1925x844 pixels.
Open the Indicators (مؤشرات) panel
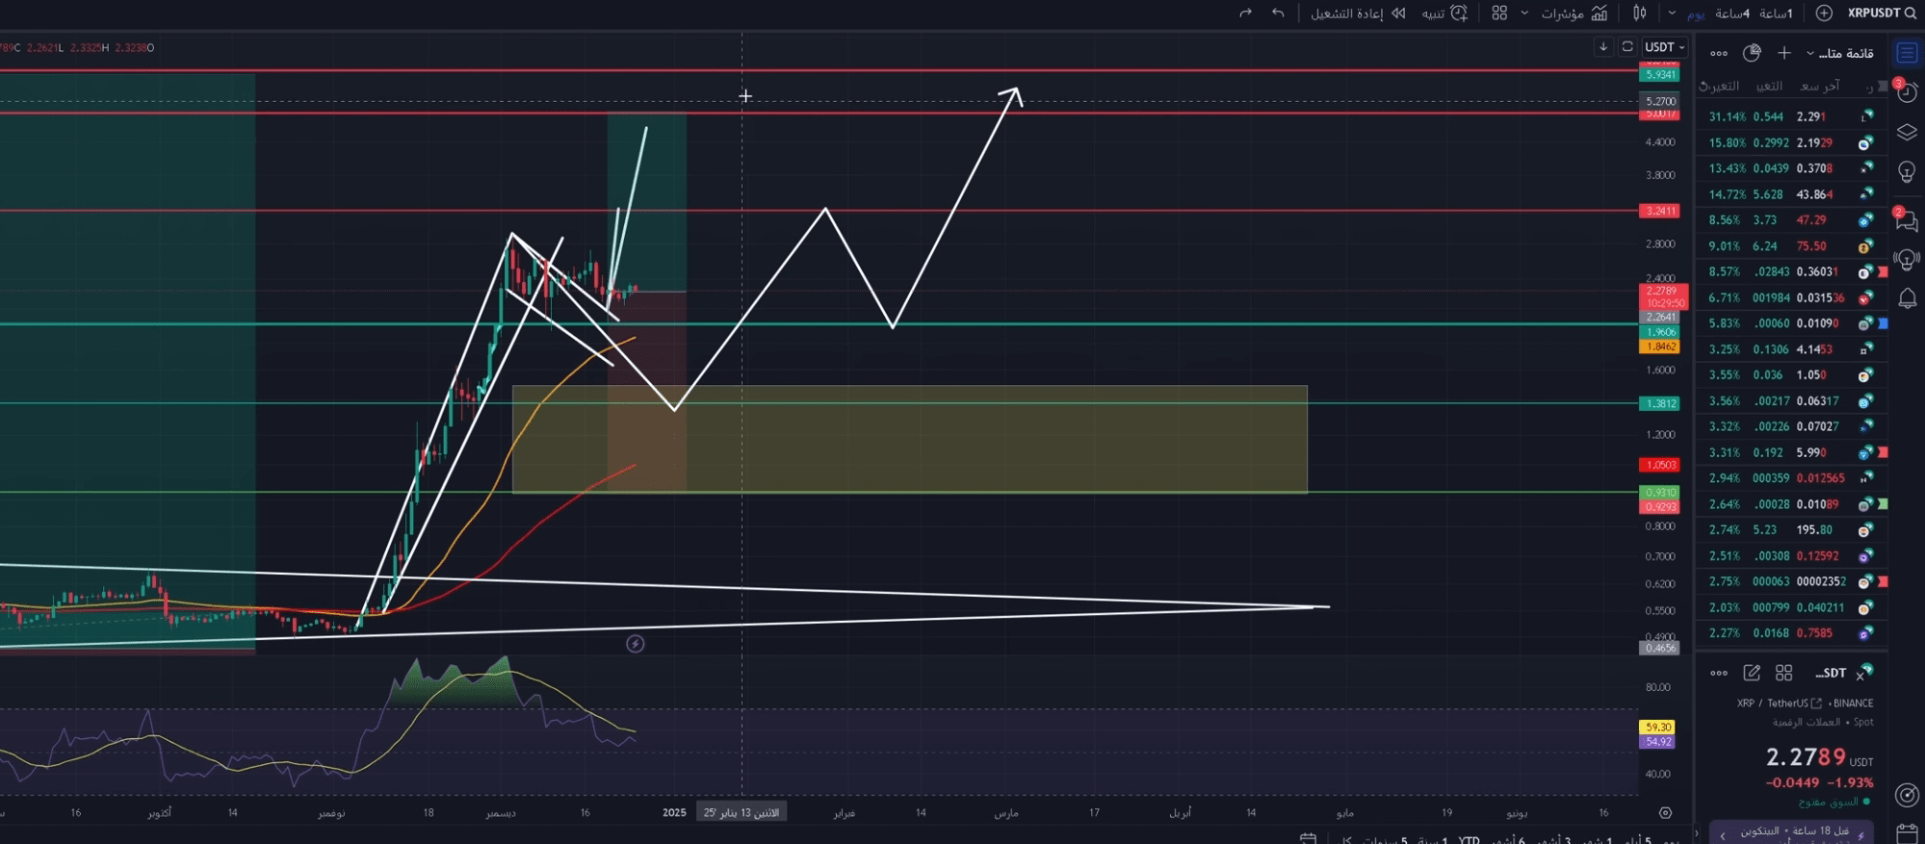1574,13
